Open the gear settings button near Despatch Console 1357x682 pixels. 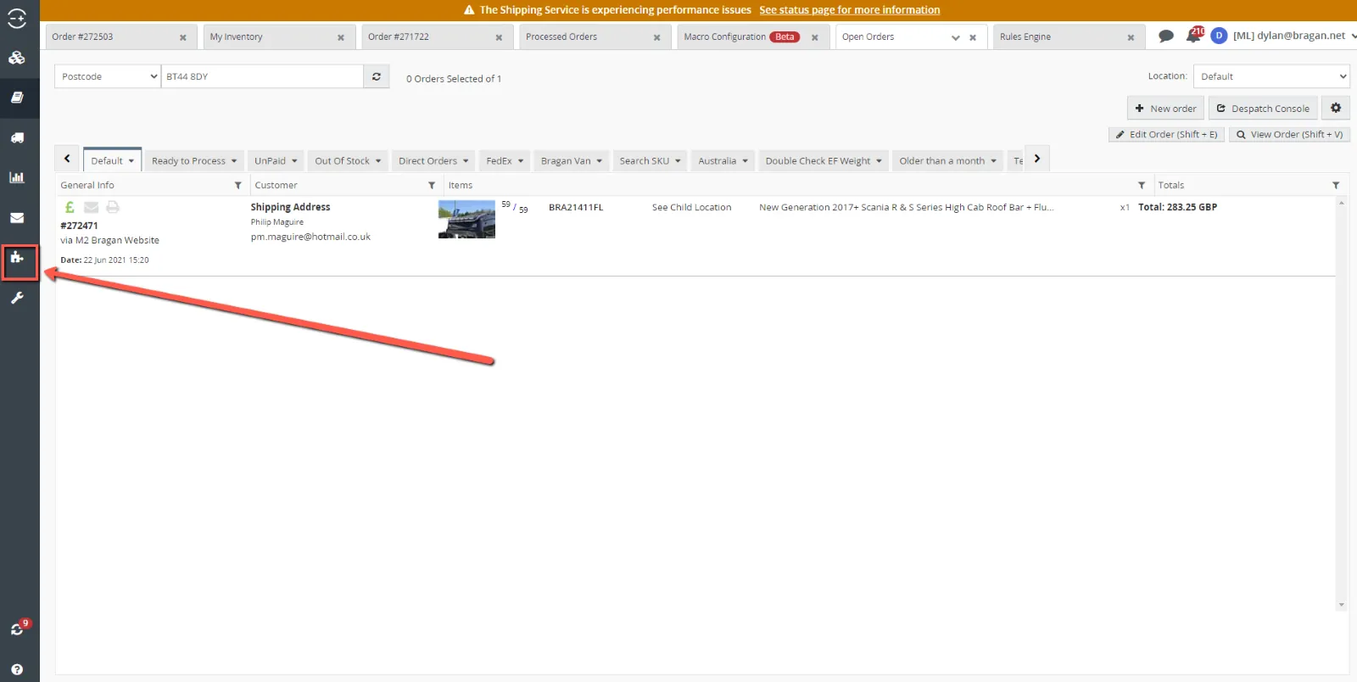1336,108
